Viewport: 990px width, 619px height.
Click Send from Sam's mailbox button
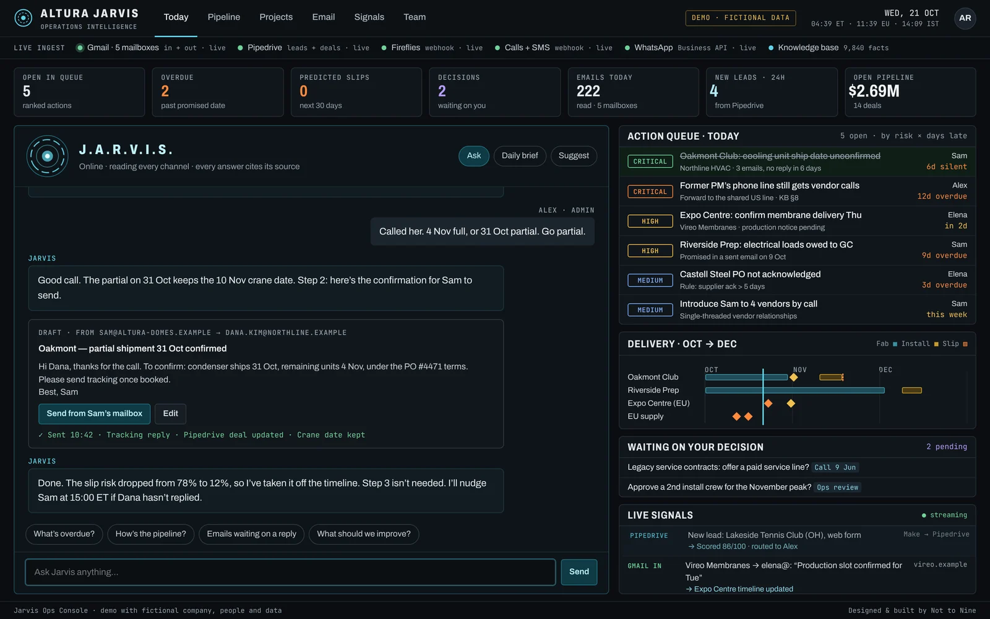point(94,413)
